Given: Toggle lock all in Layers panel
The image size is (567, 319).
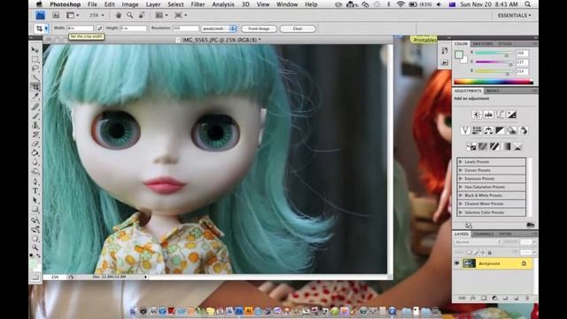Looking at the screenshot, I should [489, 252].
